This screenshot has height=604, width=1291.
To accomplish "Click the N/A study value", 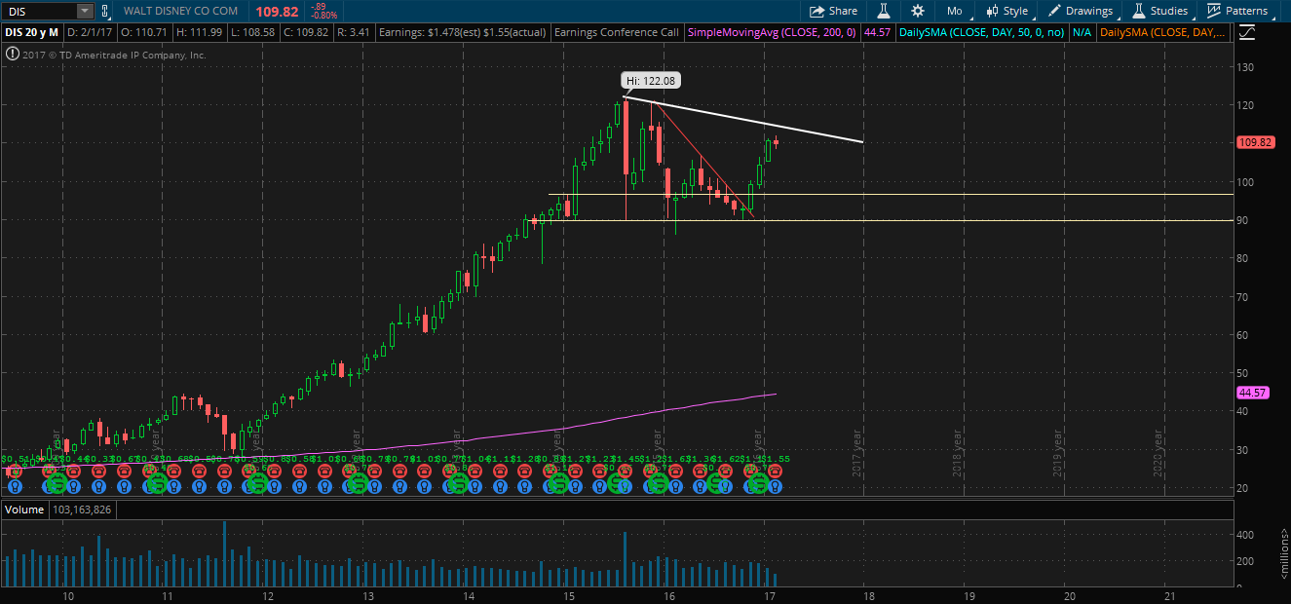I will (1082, 32).
